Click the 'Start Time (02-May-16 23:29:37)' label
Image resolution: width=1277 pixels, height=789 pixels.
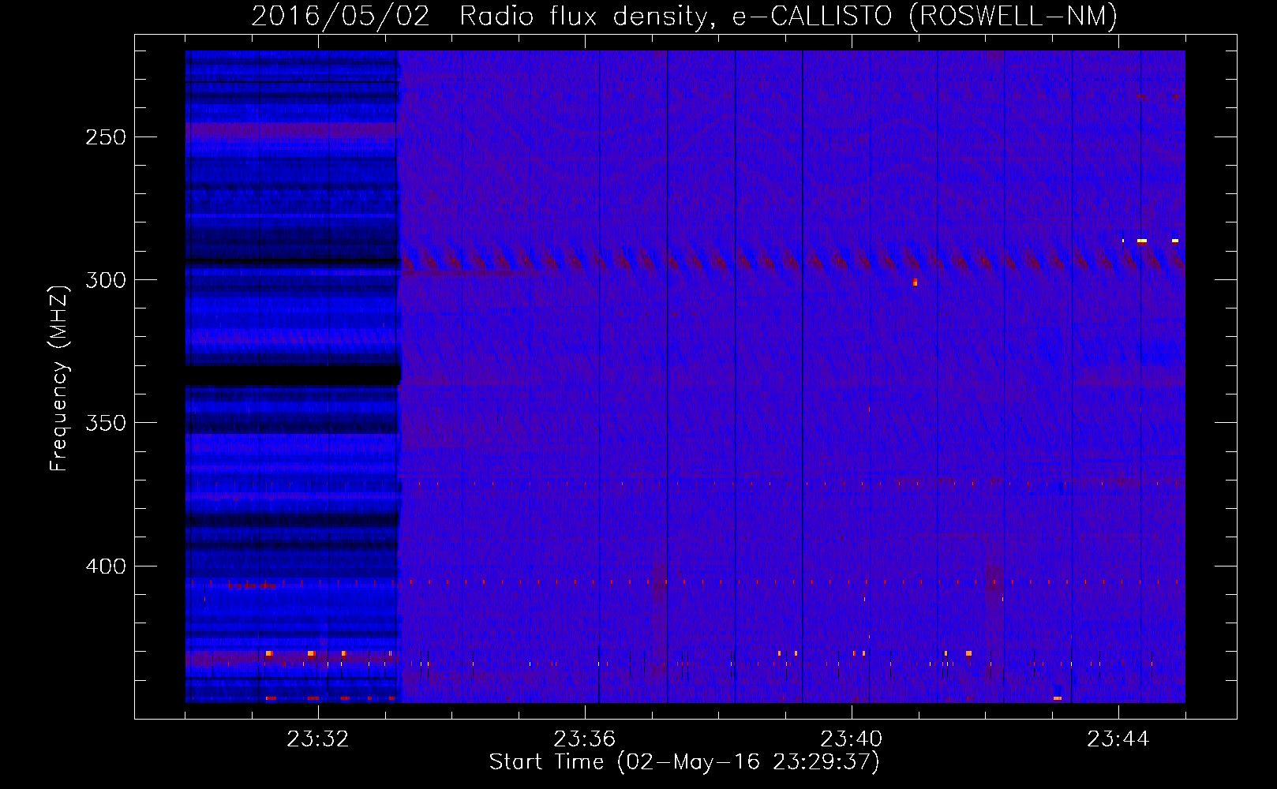[x=684, y=762]
